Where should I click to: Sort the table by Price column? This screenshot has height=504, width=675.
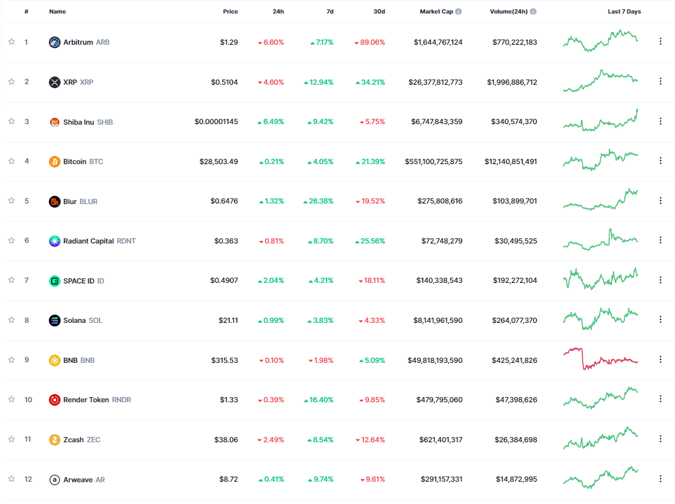(x=230, y=12)
